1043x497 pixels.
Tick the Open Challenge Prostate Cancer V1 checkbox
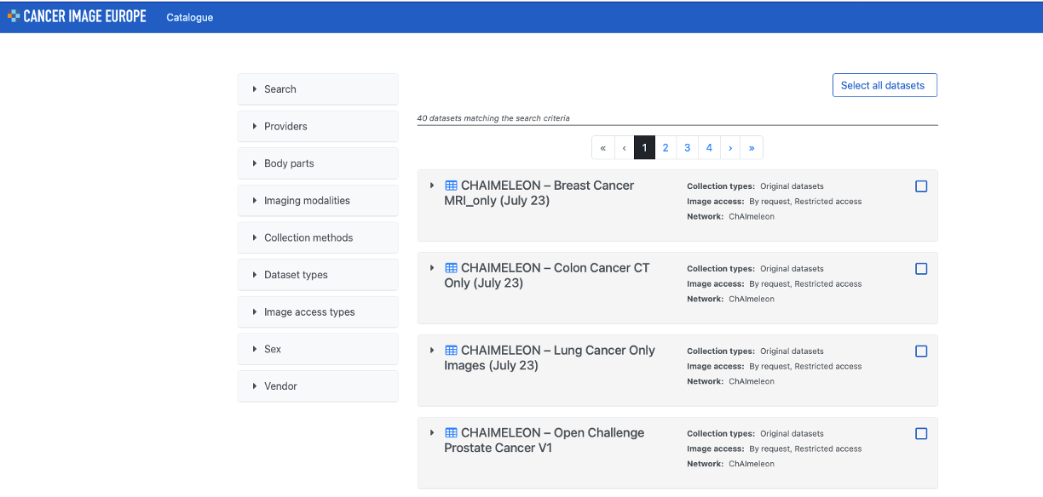pos(921,434)
